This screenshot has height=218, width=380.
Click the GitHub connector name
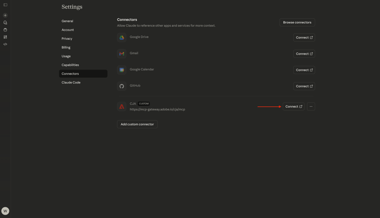click(135, 85)
